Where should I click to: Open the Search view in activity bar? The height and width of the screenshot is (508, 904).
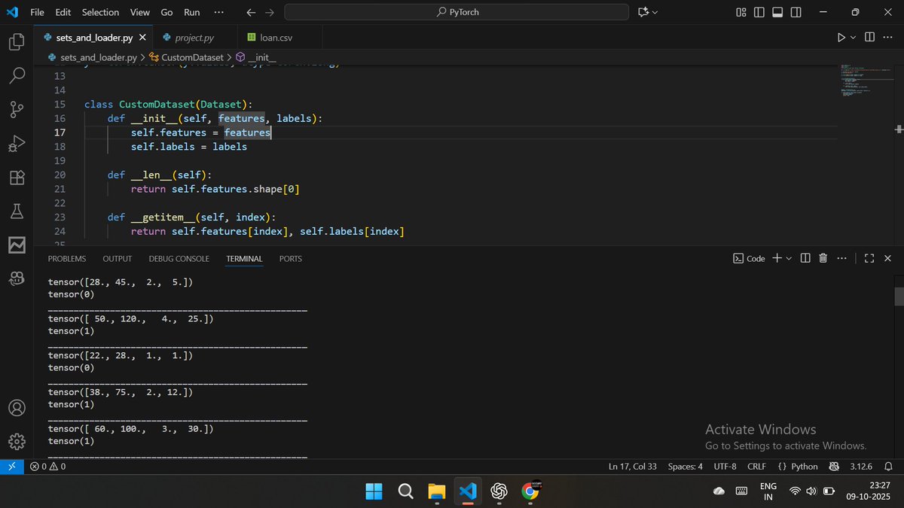coord(17,75)
